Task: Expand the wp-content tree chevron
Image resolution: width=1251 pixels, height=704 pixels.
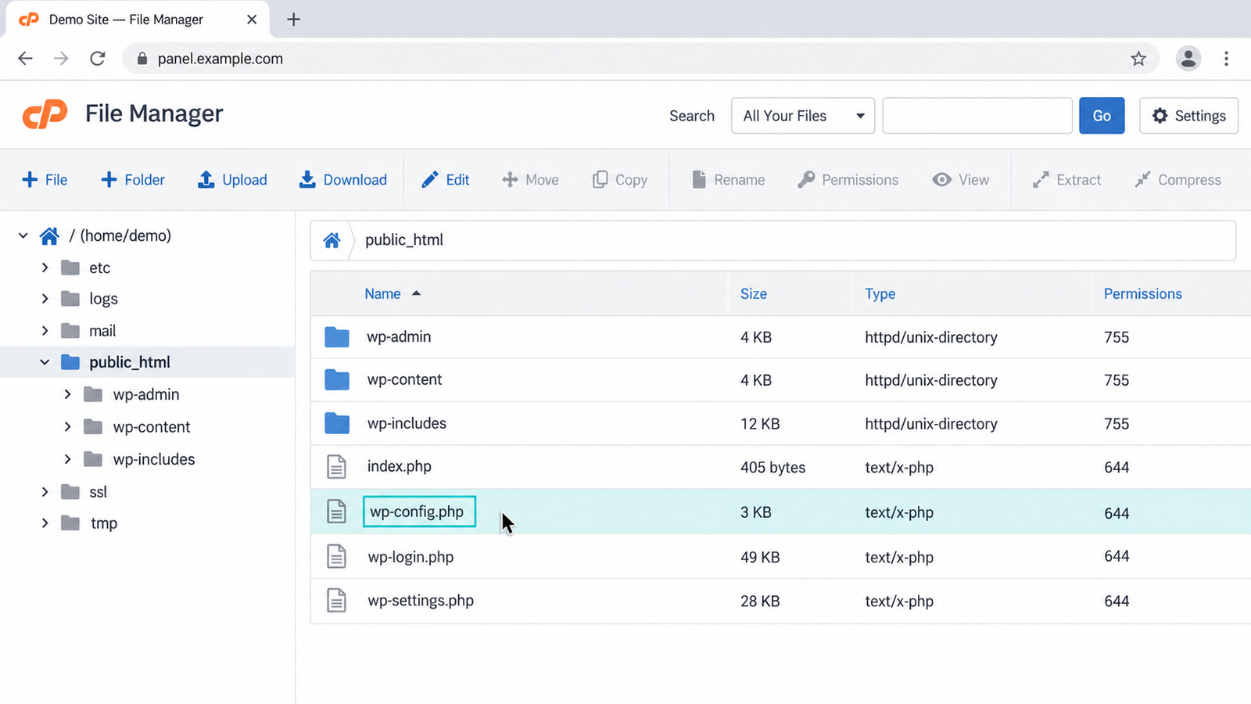Action: pos(67,427)
